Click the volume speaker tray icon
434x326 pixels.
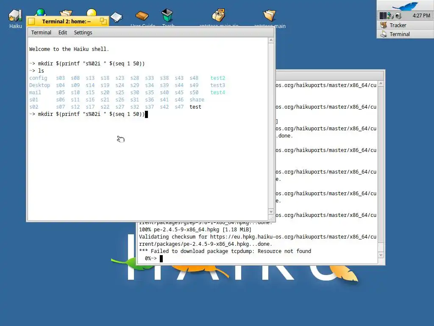point(398,16)
